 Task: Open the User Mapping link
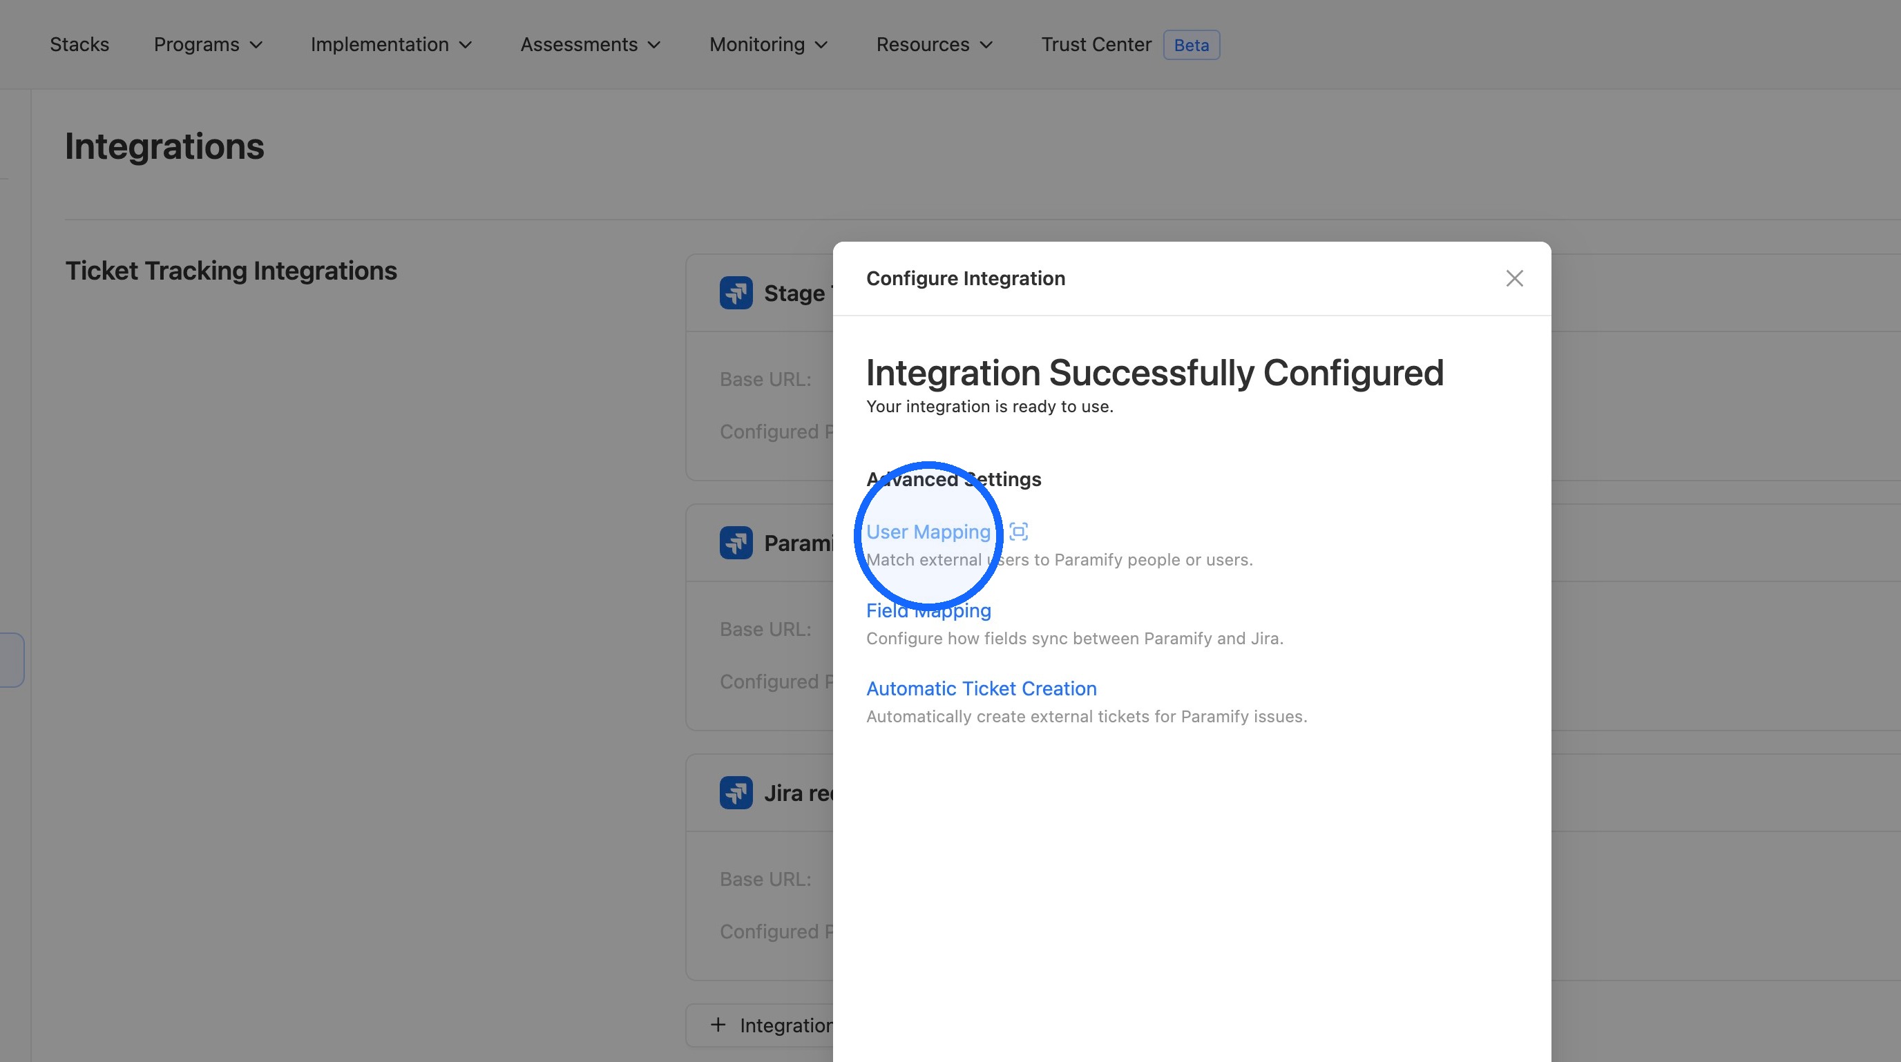tap(928, 532)
